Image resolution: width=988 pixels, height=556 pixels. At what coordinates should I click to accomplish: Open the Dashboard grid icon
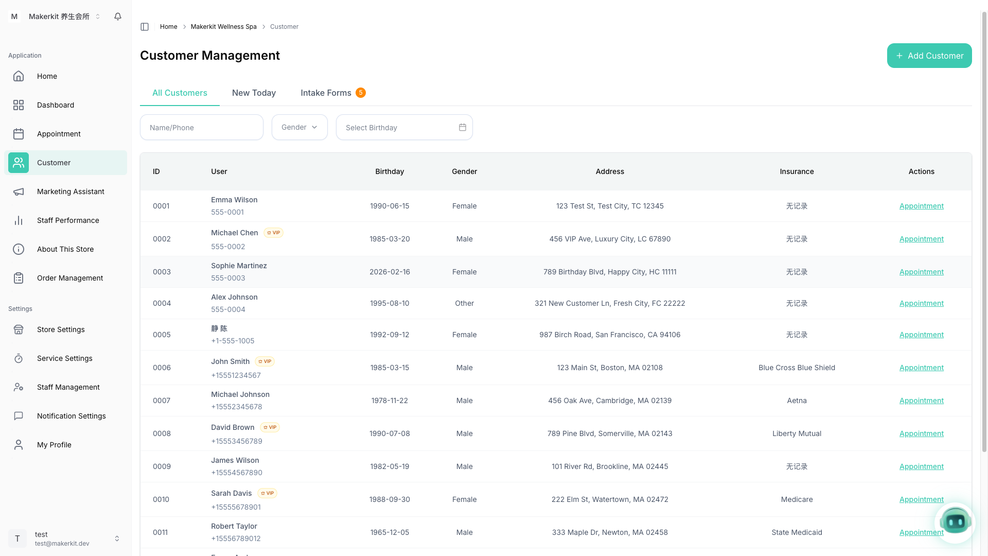(19, 105)
